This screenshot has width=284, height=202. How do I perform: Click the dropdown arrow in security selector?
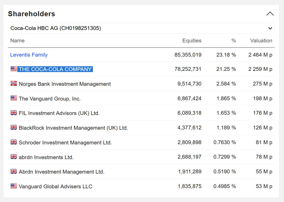pos(270,28)
